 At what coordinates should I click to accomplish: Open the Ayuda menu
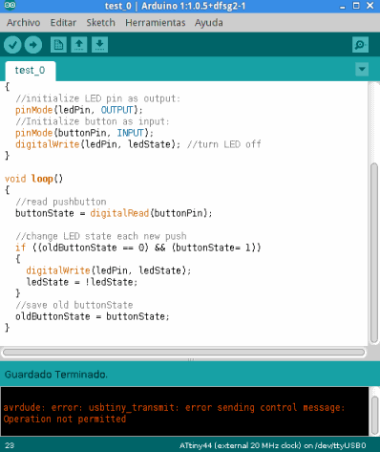coord(209,23)
